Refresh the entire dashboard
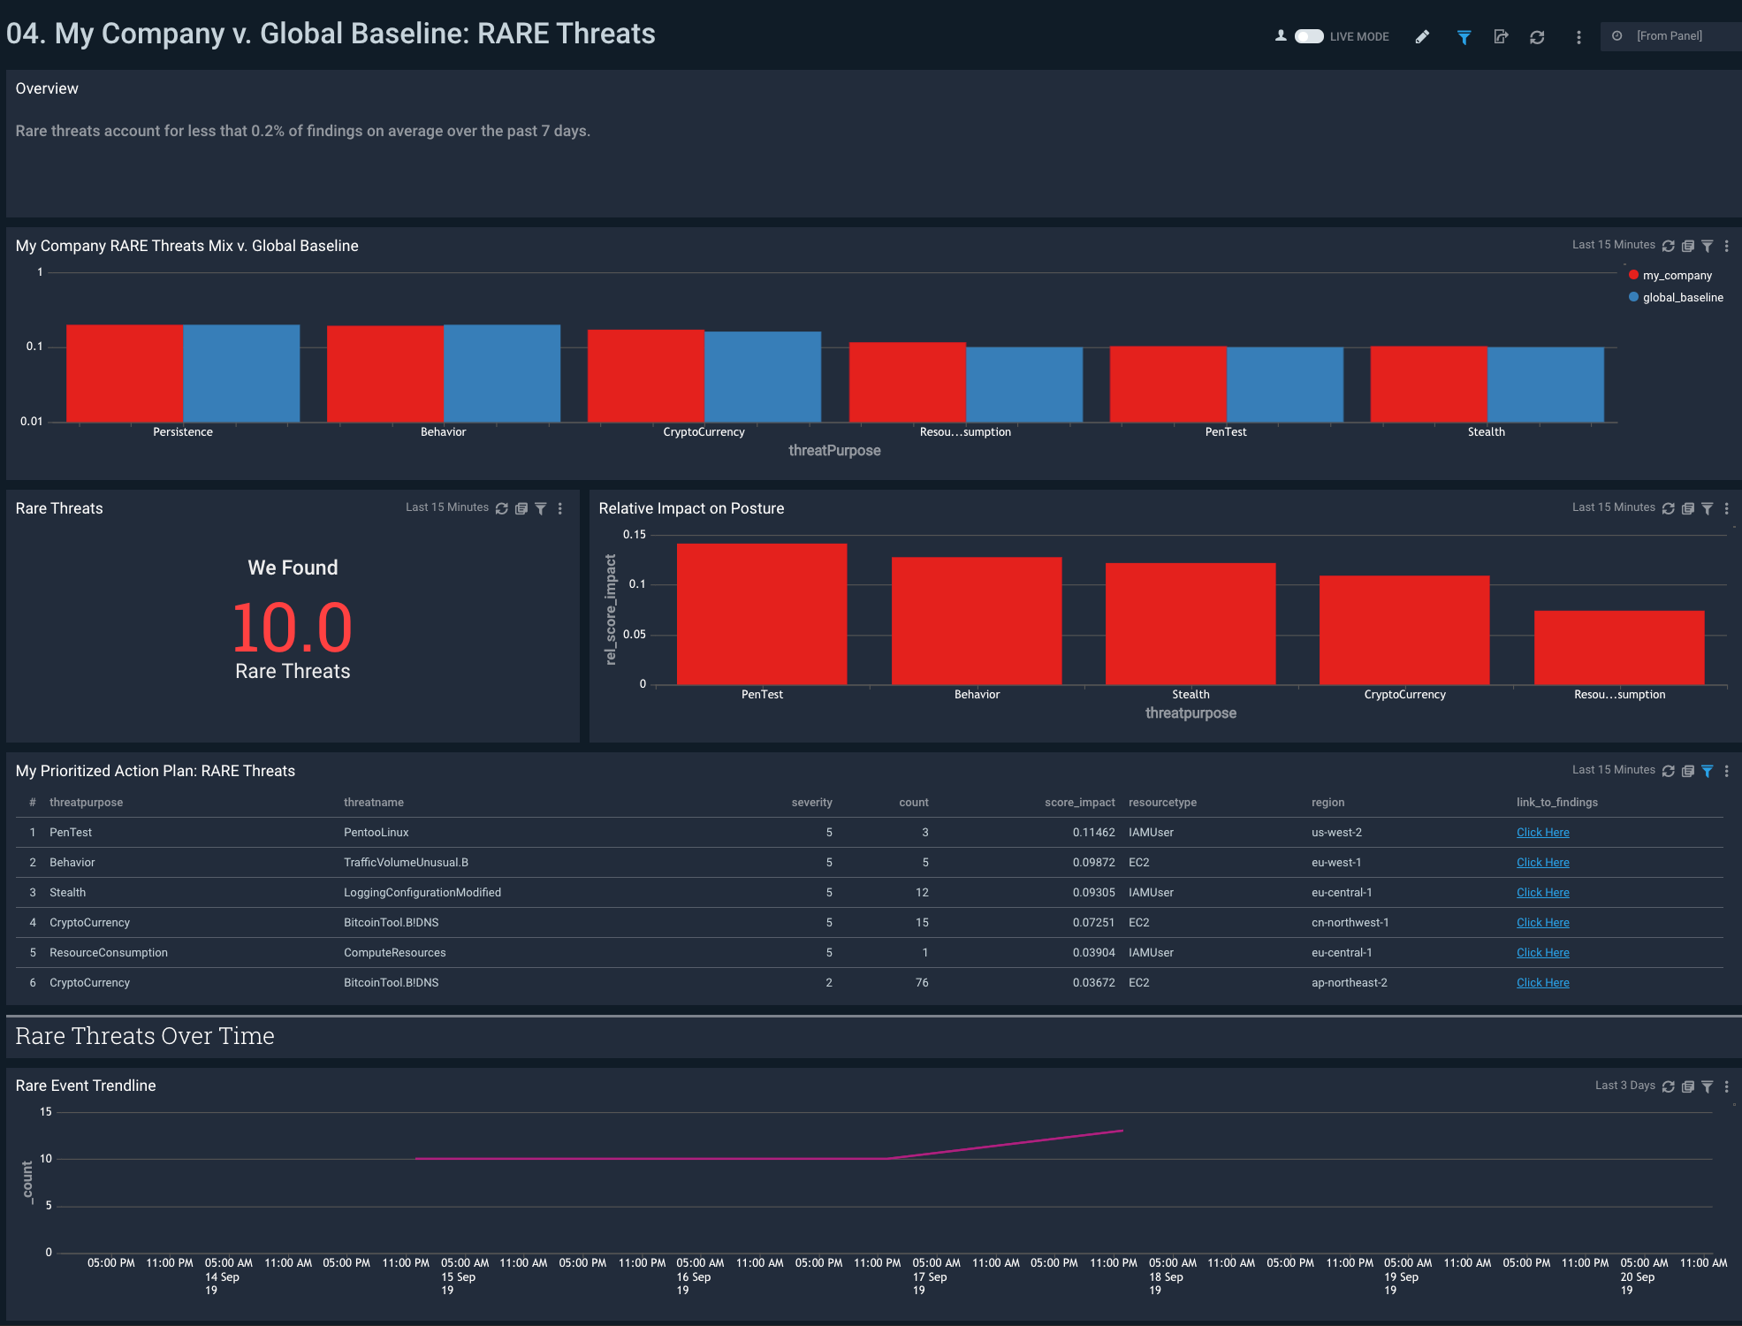Viewport: 1742px width, 1326px height. tap(1538, 36)
